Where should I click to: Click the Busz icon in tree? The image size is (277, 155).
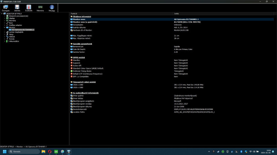point(7,23)
